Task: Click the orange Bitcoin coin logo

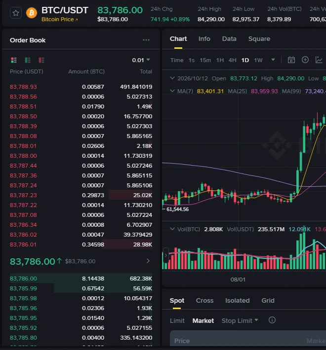Action: (x=32, y=13)
